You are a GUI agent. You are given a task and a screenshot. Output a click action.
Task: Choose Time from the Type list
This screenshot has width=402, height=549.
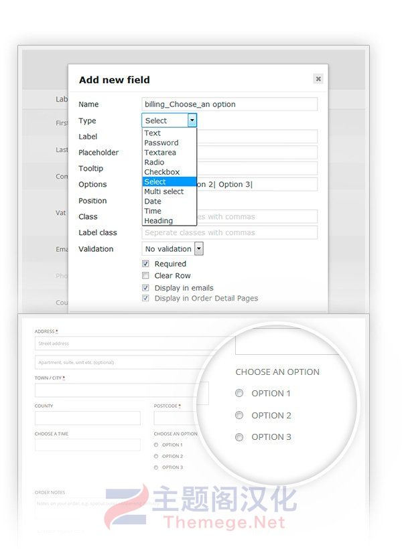coord(170,211)
